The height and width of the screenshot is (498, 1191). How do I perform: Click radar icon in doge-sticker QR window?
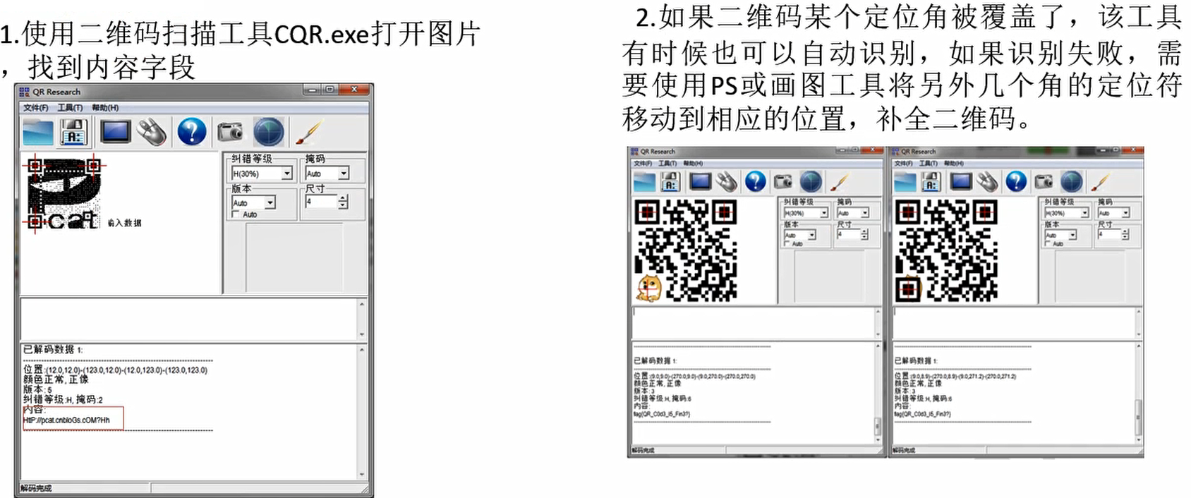(811, 182)
